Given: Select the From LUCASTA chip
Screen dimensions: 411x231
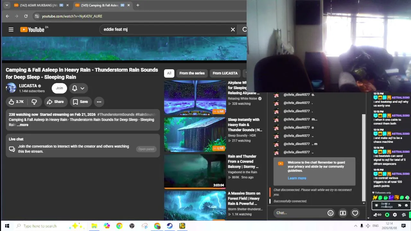Looking at the screenshot, I should tap(225, 73).
